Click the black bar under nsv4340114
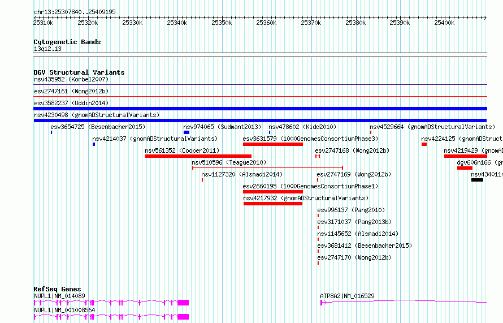Viewport: 503px width, 323px height. [477, 180]
